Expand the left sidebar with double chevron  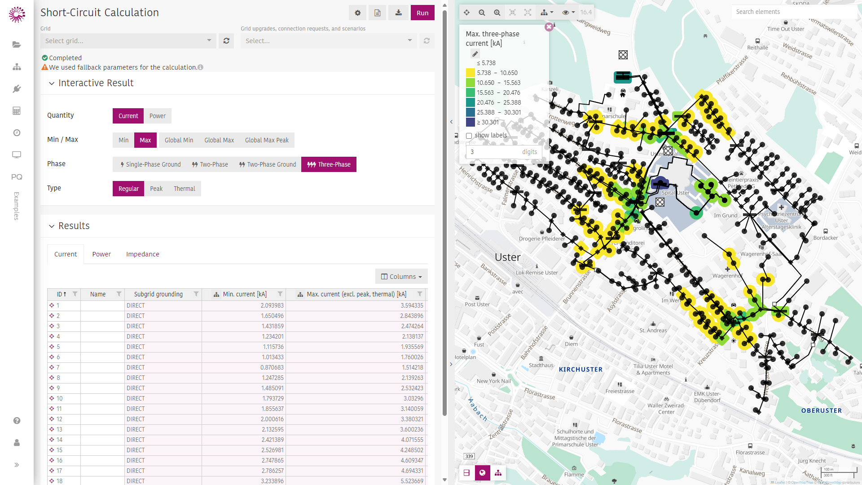(17, 465)
